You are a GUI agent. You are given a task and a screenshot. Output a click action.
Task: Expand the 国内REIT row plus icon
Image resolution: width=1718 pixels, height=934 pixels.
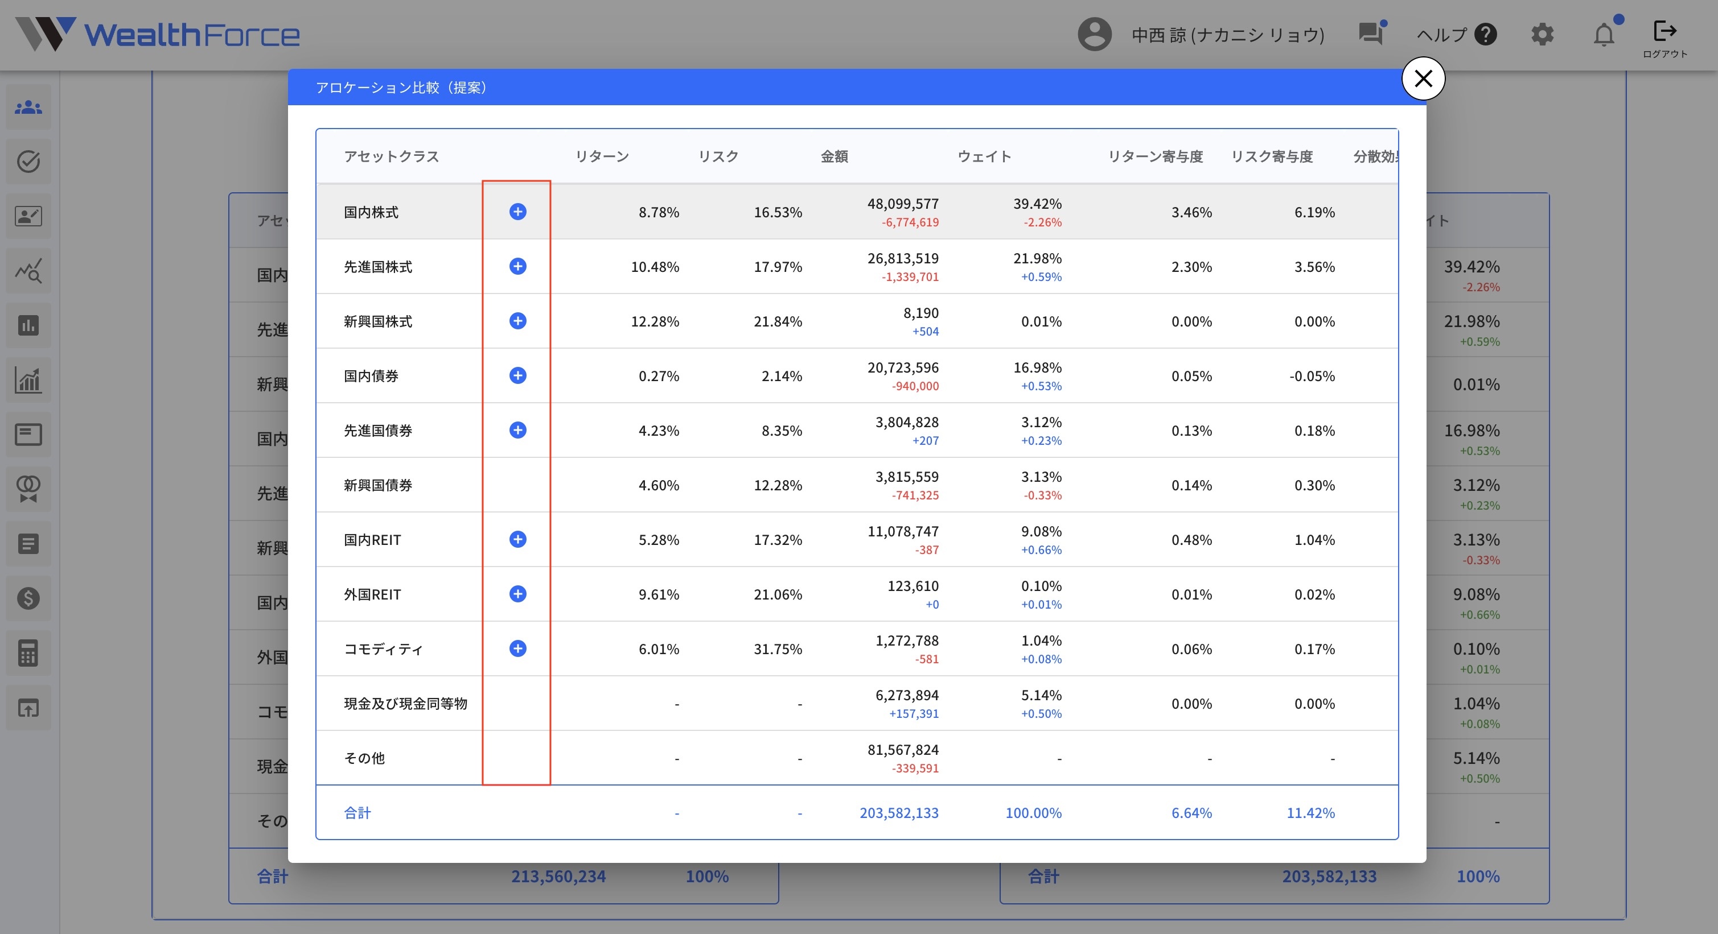517,540
